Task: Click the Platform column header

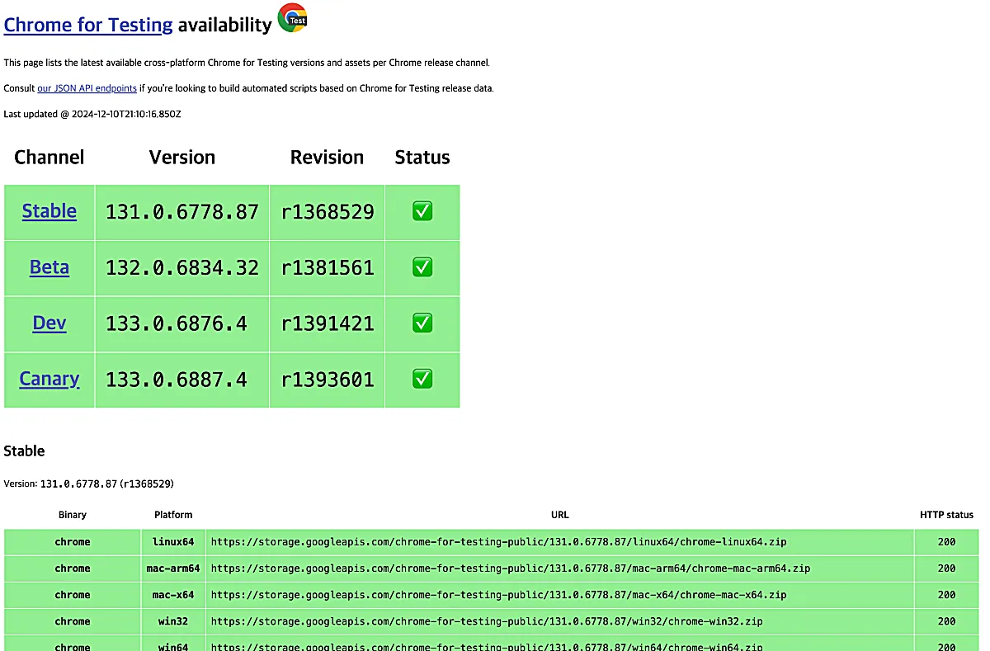Action: point(173,515)
